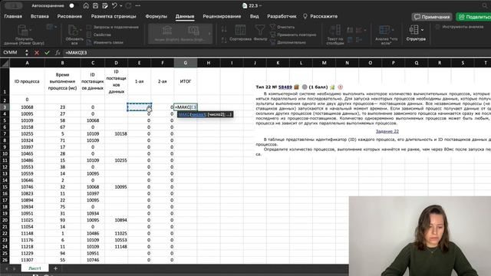This screenshot has height=276, width=491.
Task: Click the ИТОГ header cell
Action: click(x=186, y=81)
